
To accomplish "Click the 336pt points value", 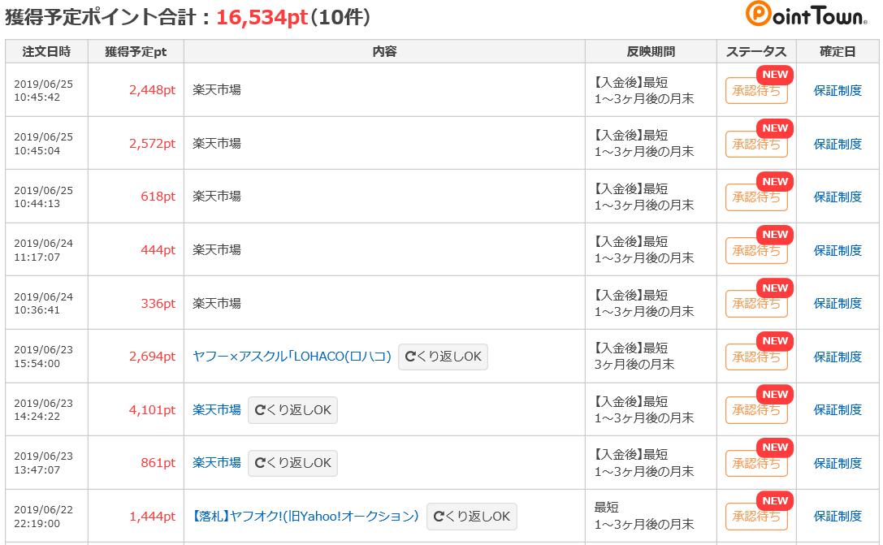I will click(x=158, y=304).
